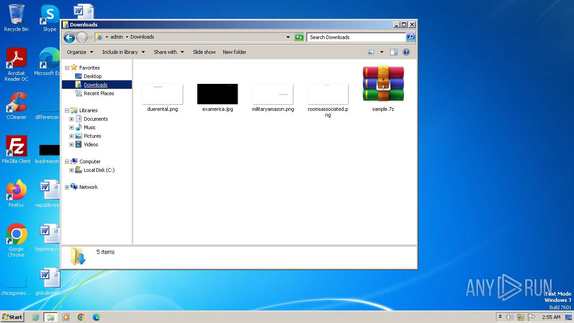Open Recent Places
Screen dimensions: 574x323
(99, 93)
